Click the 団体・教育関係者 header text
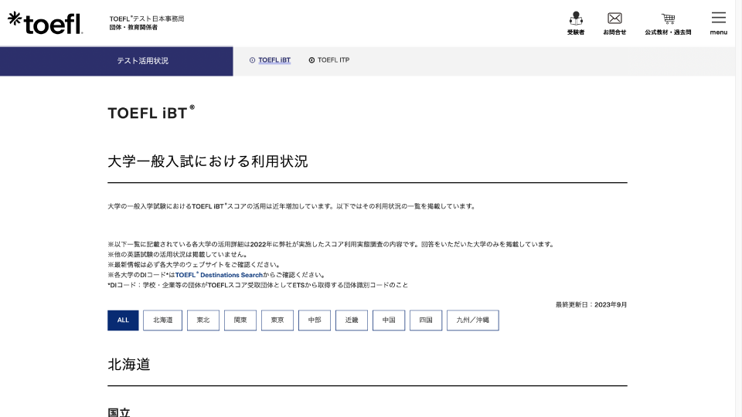The image size is (742, 417). tap(134, 28)
